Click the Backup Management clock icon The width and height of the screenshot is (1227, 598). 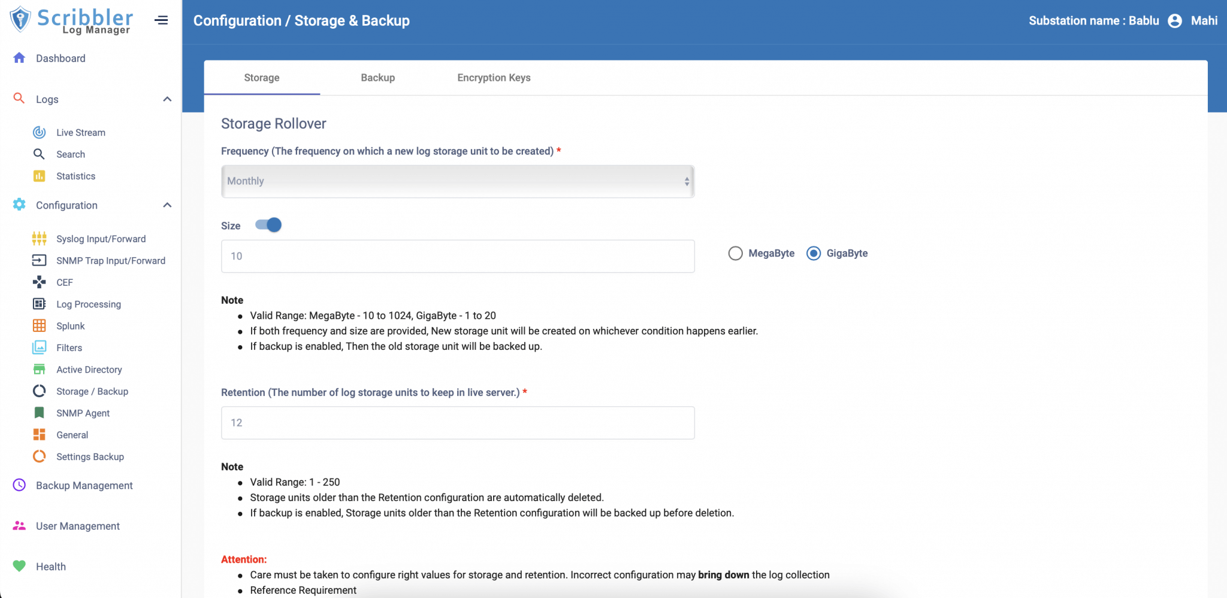[x=19, y=485]
